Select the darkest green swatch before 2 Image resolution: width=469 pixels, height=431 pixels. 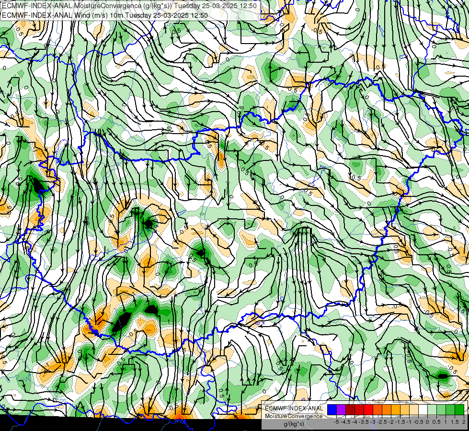[x=459, y=409]
